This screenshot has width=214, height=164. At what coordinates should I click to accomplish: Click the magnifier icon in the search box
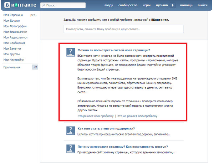(44, 5)
